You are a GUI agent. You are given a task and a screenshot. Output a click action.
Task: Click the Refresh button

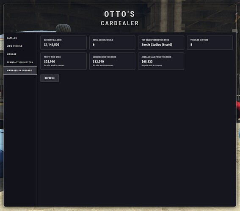[x=50, y=78]
